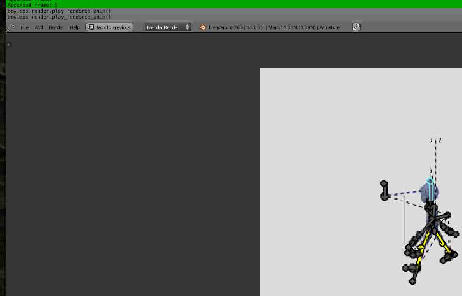Screen dimensions: 462x296
Task: Open the File menu
Action: point(25,27)
